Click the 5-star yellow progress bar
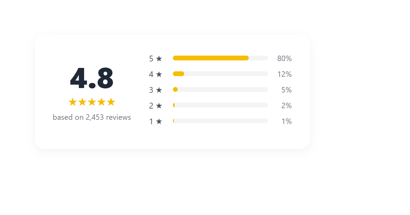The width and height of the screenshot is (410, 215). (x=210, y=58)
